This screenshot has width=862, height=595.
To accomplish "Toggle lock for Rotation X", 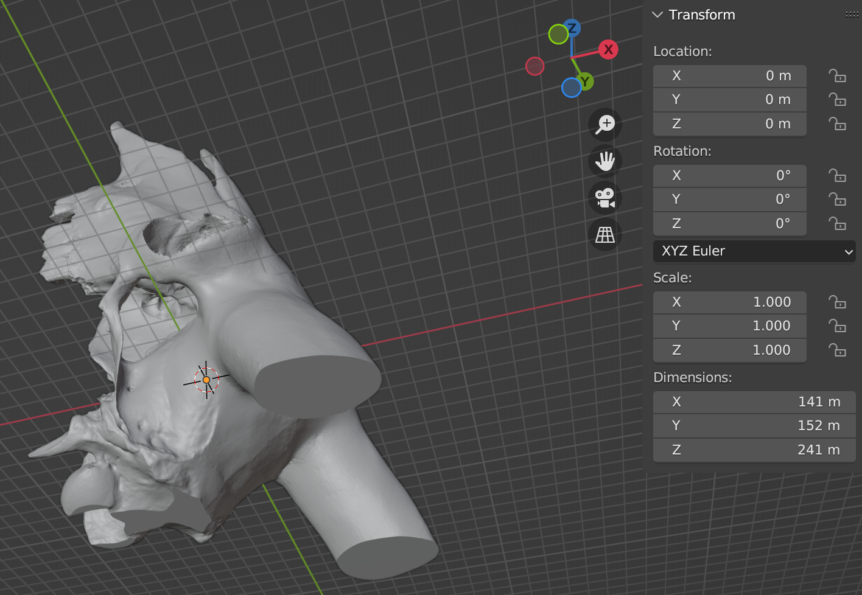I will 837,175.
